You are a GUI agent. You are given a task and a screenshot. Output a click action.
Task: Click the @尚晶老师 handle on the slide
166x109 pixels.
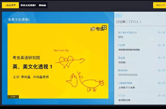[41, 77]
